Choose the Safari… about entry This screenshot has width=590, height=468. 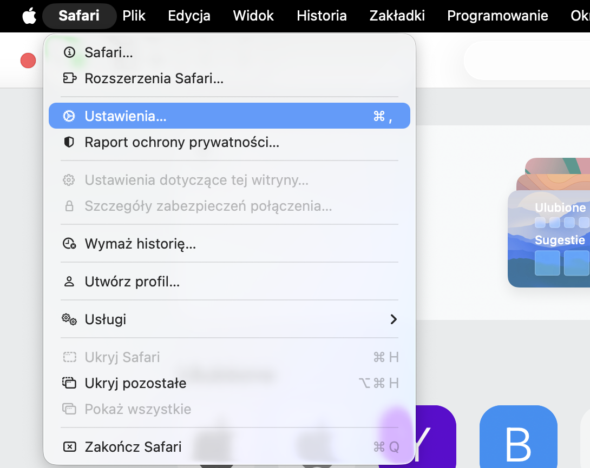pos(229,52)
